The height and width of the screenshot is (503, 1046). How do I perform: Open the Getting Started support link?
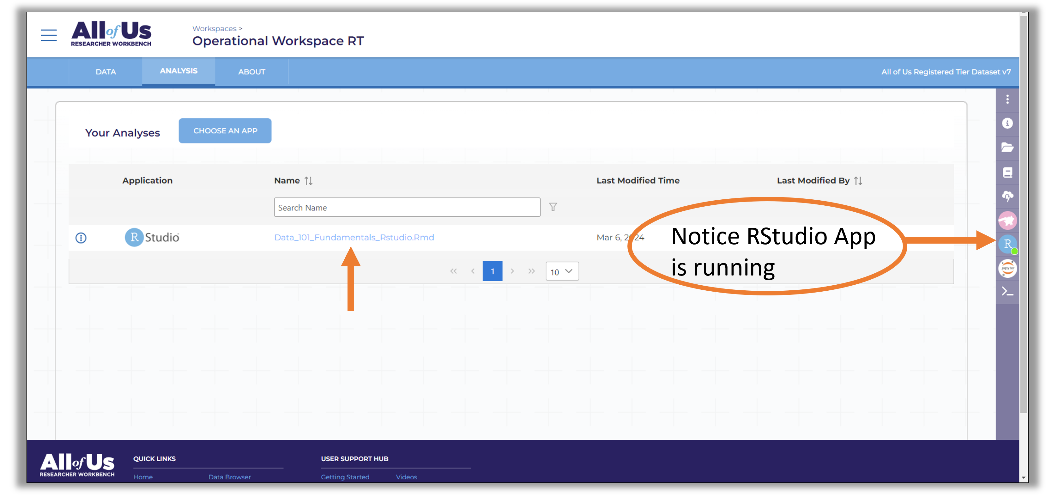345,476
